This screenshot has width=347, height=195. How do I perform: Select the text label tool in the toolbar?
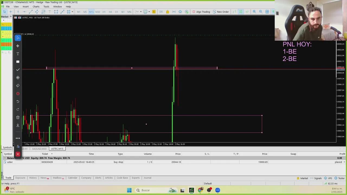[x=50, y=12]
